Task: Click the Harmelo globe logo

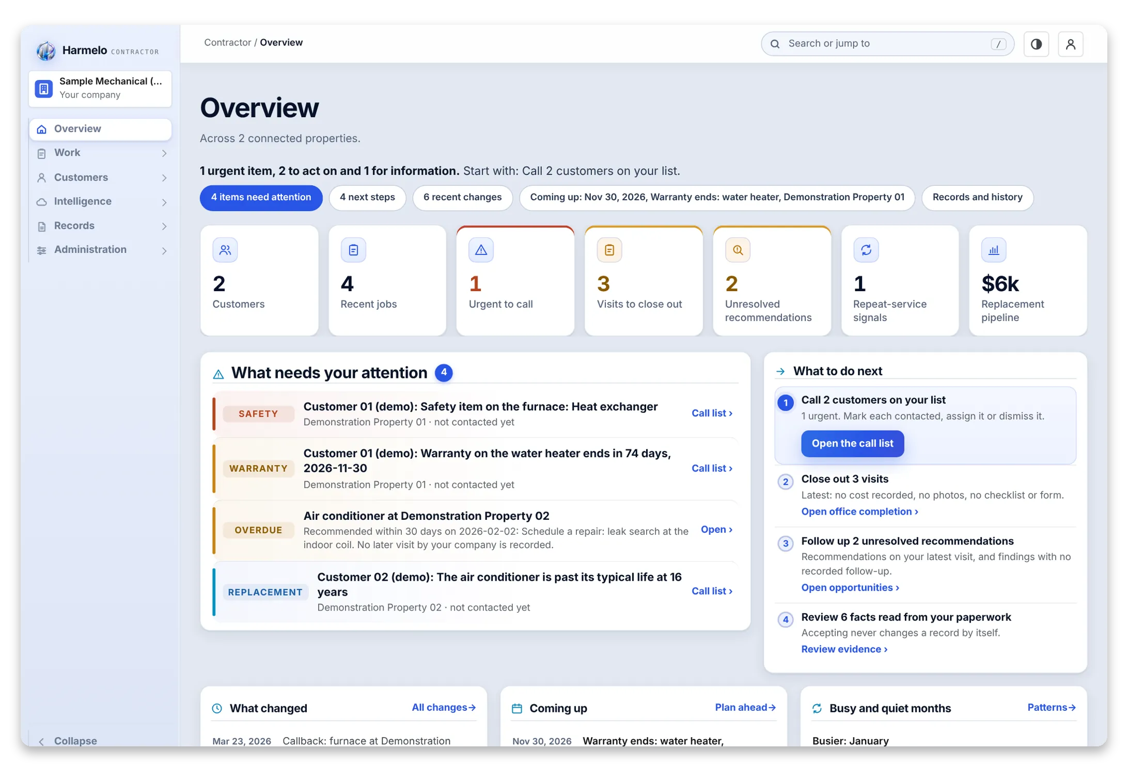Action: 46,51
